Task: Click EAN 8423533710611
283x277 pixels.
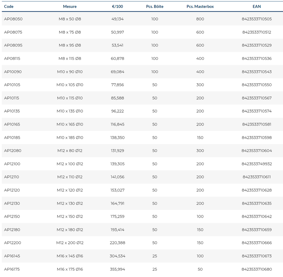Action: click(x=257, y=177)
